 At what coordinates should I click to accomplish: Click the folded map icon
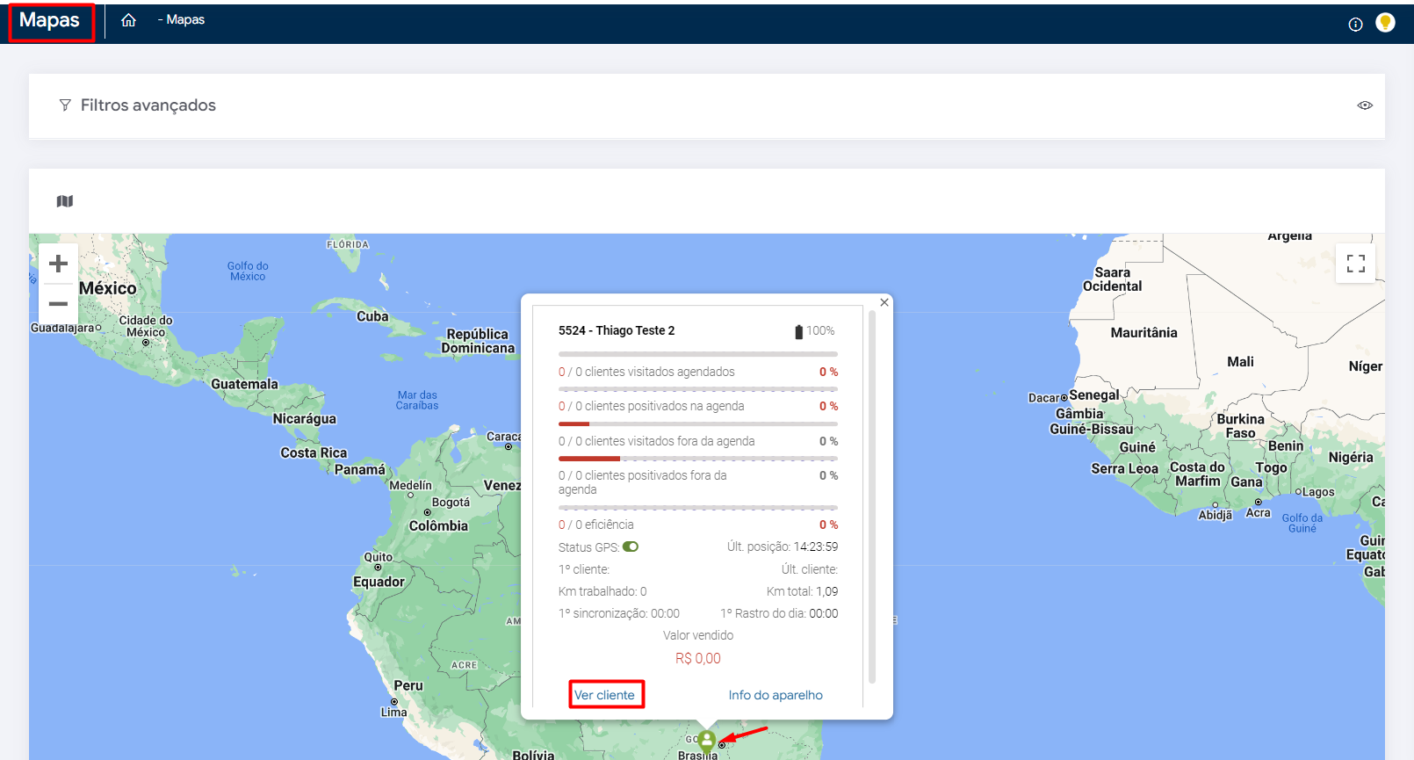point(65,201)
